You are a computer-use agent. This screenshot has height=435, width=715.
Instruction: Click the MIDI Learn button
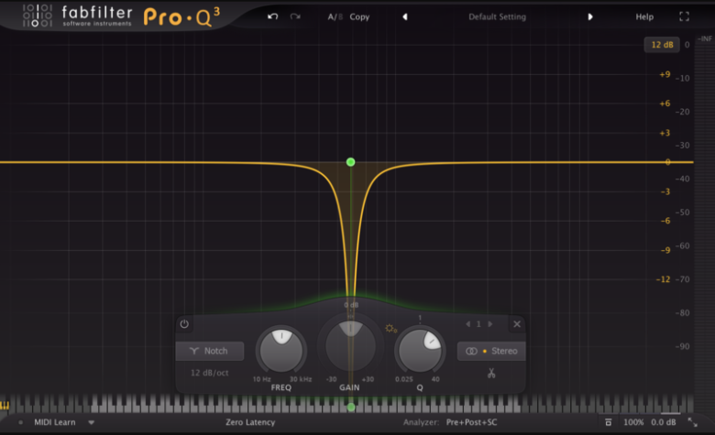[55, 422]
